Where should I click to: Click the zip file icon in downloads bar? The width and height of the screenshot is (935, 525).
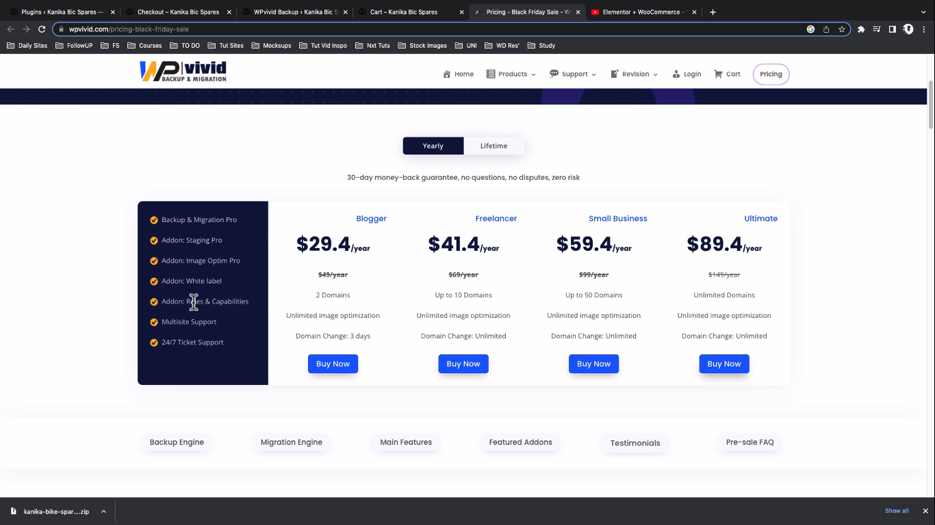(13, 511)
